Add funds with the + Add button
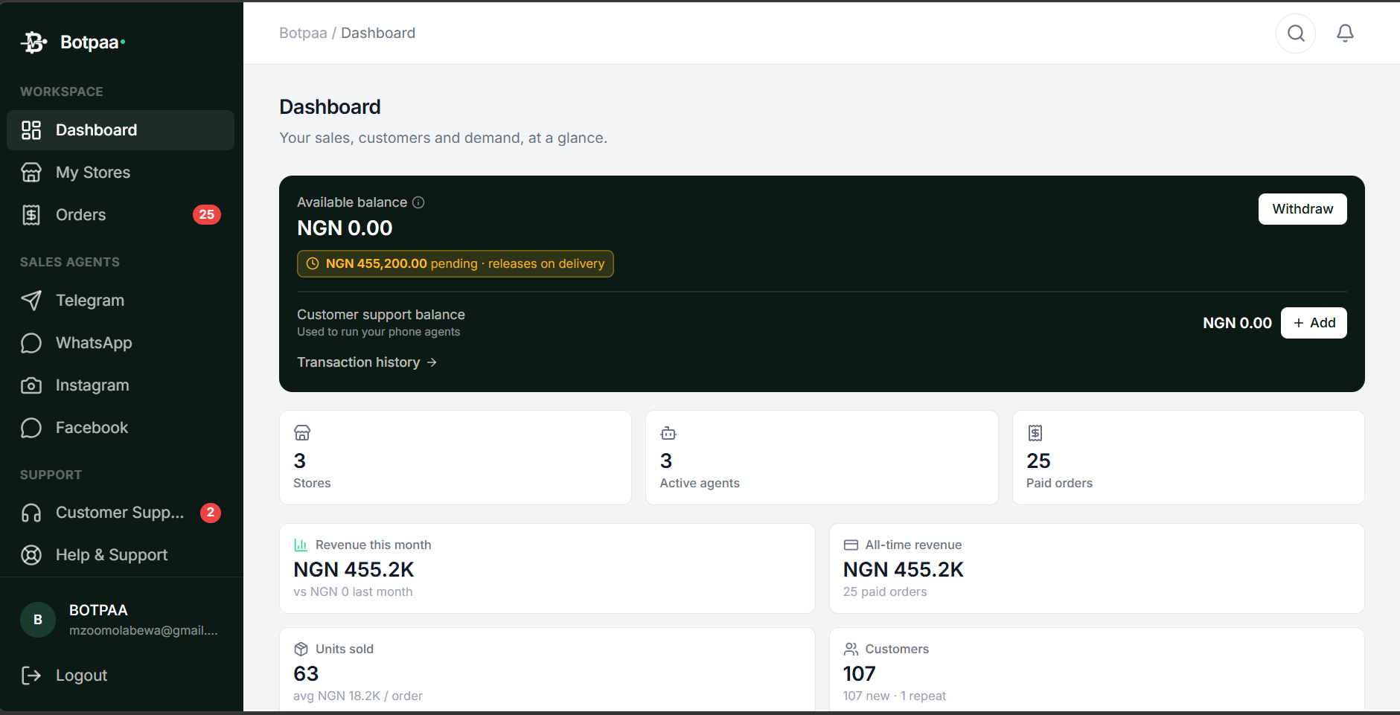Image resolution: width=1400 pixels, height=715 pixels. click(x=1314, y=323)
